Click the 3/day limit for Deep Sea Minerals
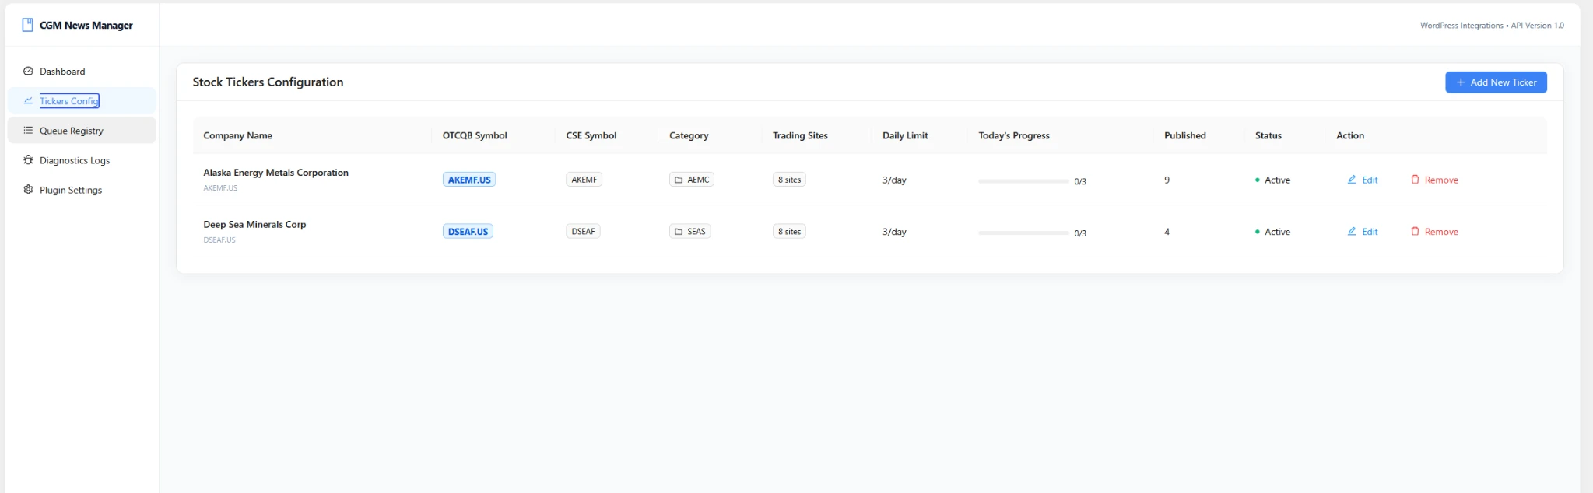The height and width of the screenshot is (493, 1593). point(894,232)
